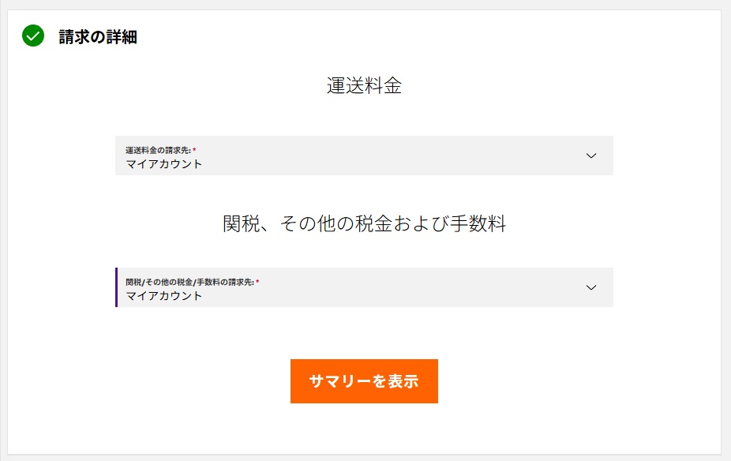The height and width of the screenshot is (461, 731).
Task: Expand the billing dropdown above サマリーを表示
Action: (364, 287)
